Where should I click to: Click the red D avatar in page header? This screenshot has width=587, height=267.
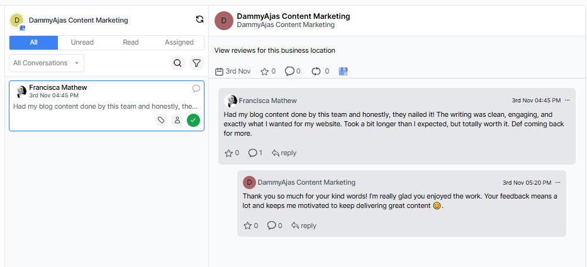point(224,21)
